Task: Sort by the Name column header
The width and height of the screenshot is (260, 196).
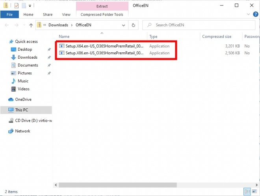Action: tap(64, 37)
